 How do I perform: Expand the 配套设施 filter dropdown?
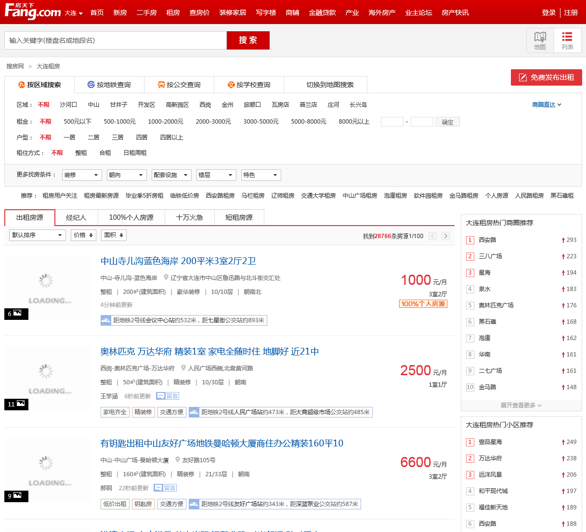[x=171, y=175]
